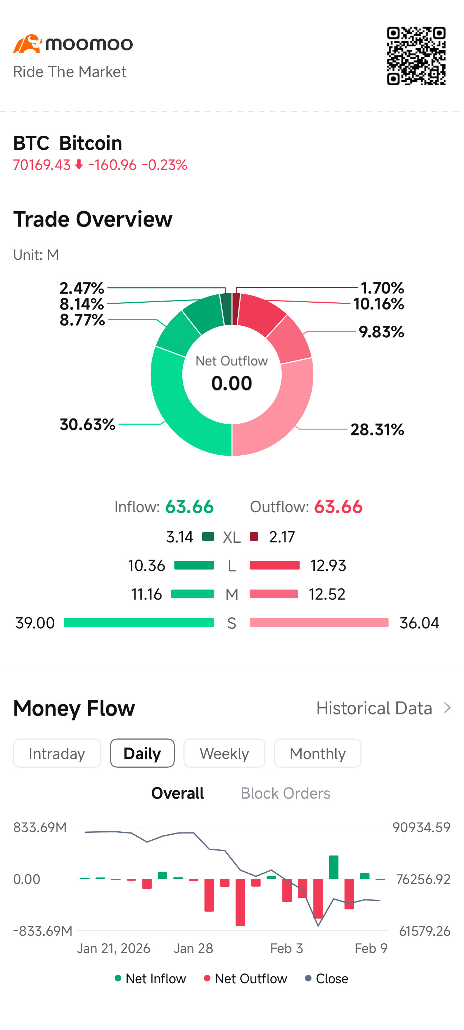
Task: Switch to the Block Orders tab
Action: (285, 793)
